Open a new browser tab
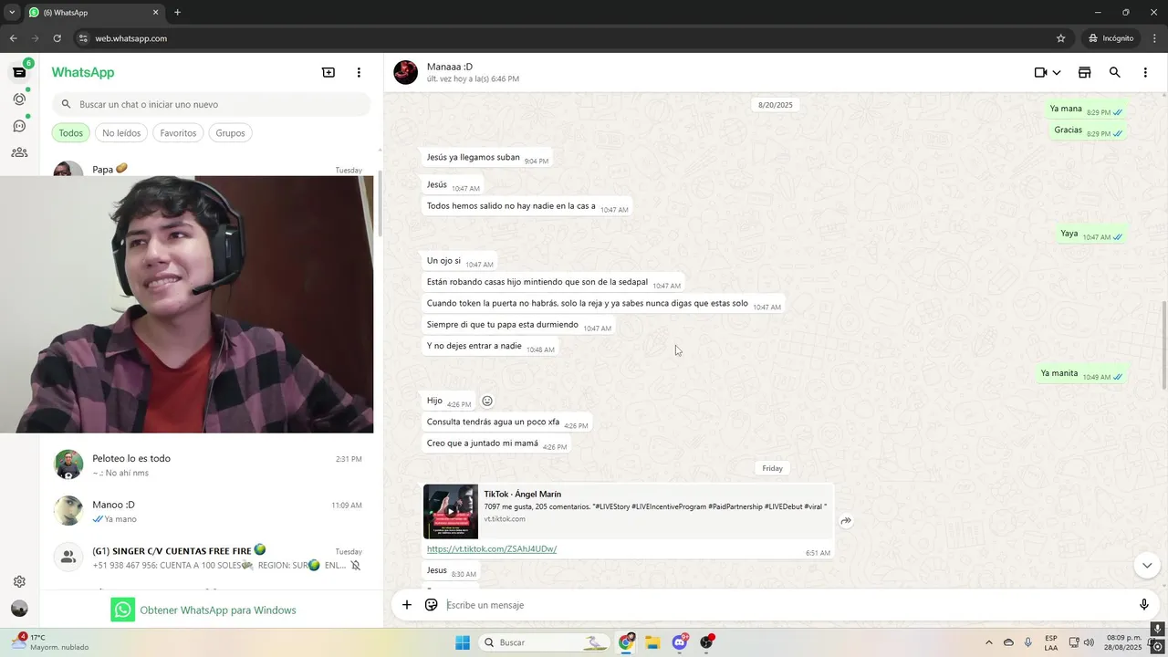The image size is (1168, 657). pos(177,12)
